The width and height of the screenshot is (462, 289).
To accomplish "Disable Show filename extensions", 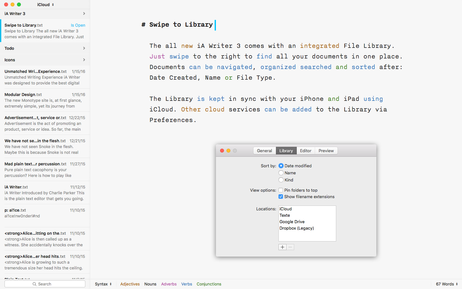I will point(281,197).
